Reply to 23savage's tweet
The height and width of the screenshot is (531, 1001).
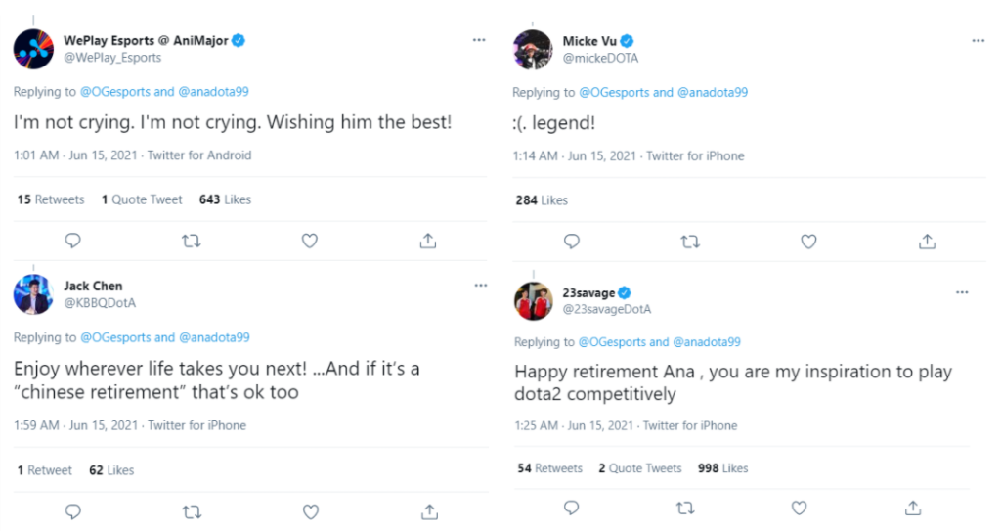pyautogui.click(x=572, y=508)
